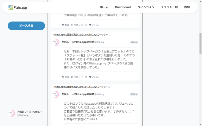
Task: Open author name on the なお、本日は post
Action: [78, 42]
